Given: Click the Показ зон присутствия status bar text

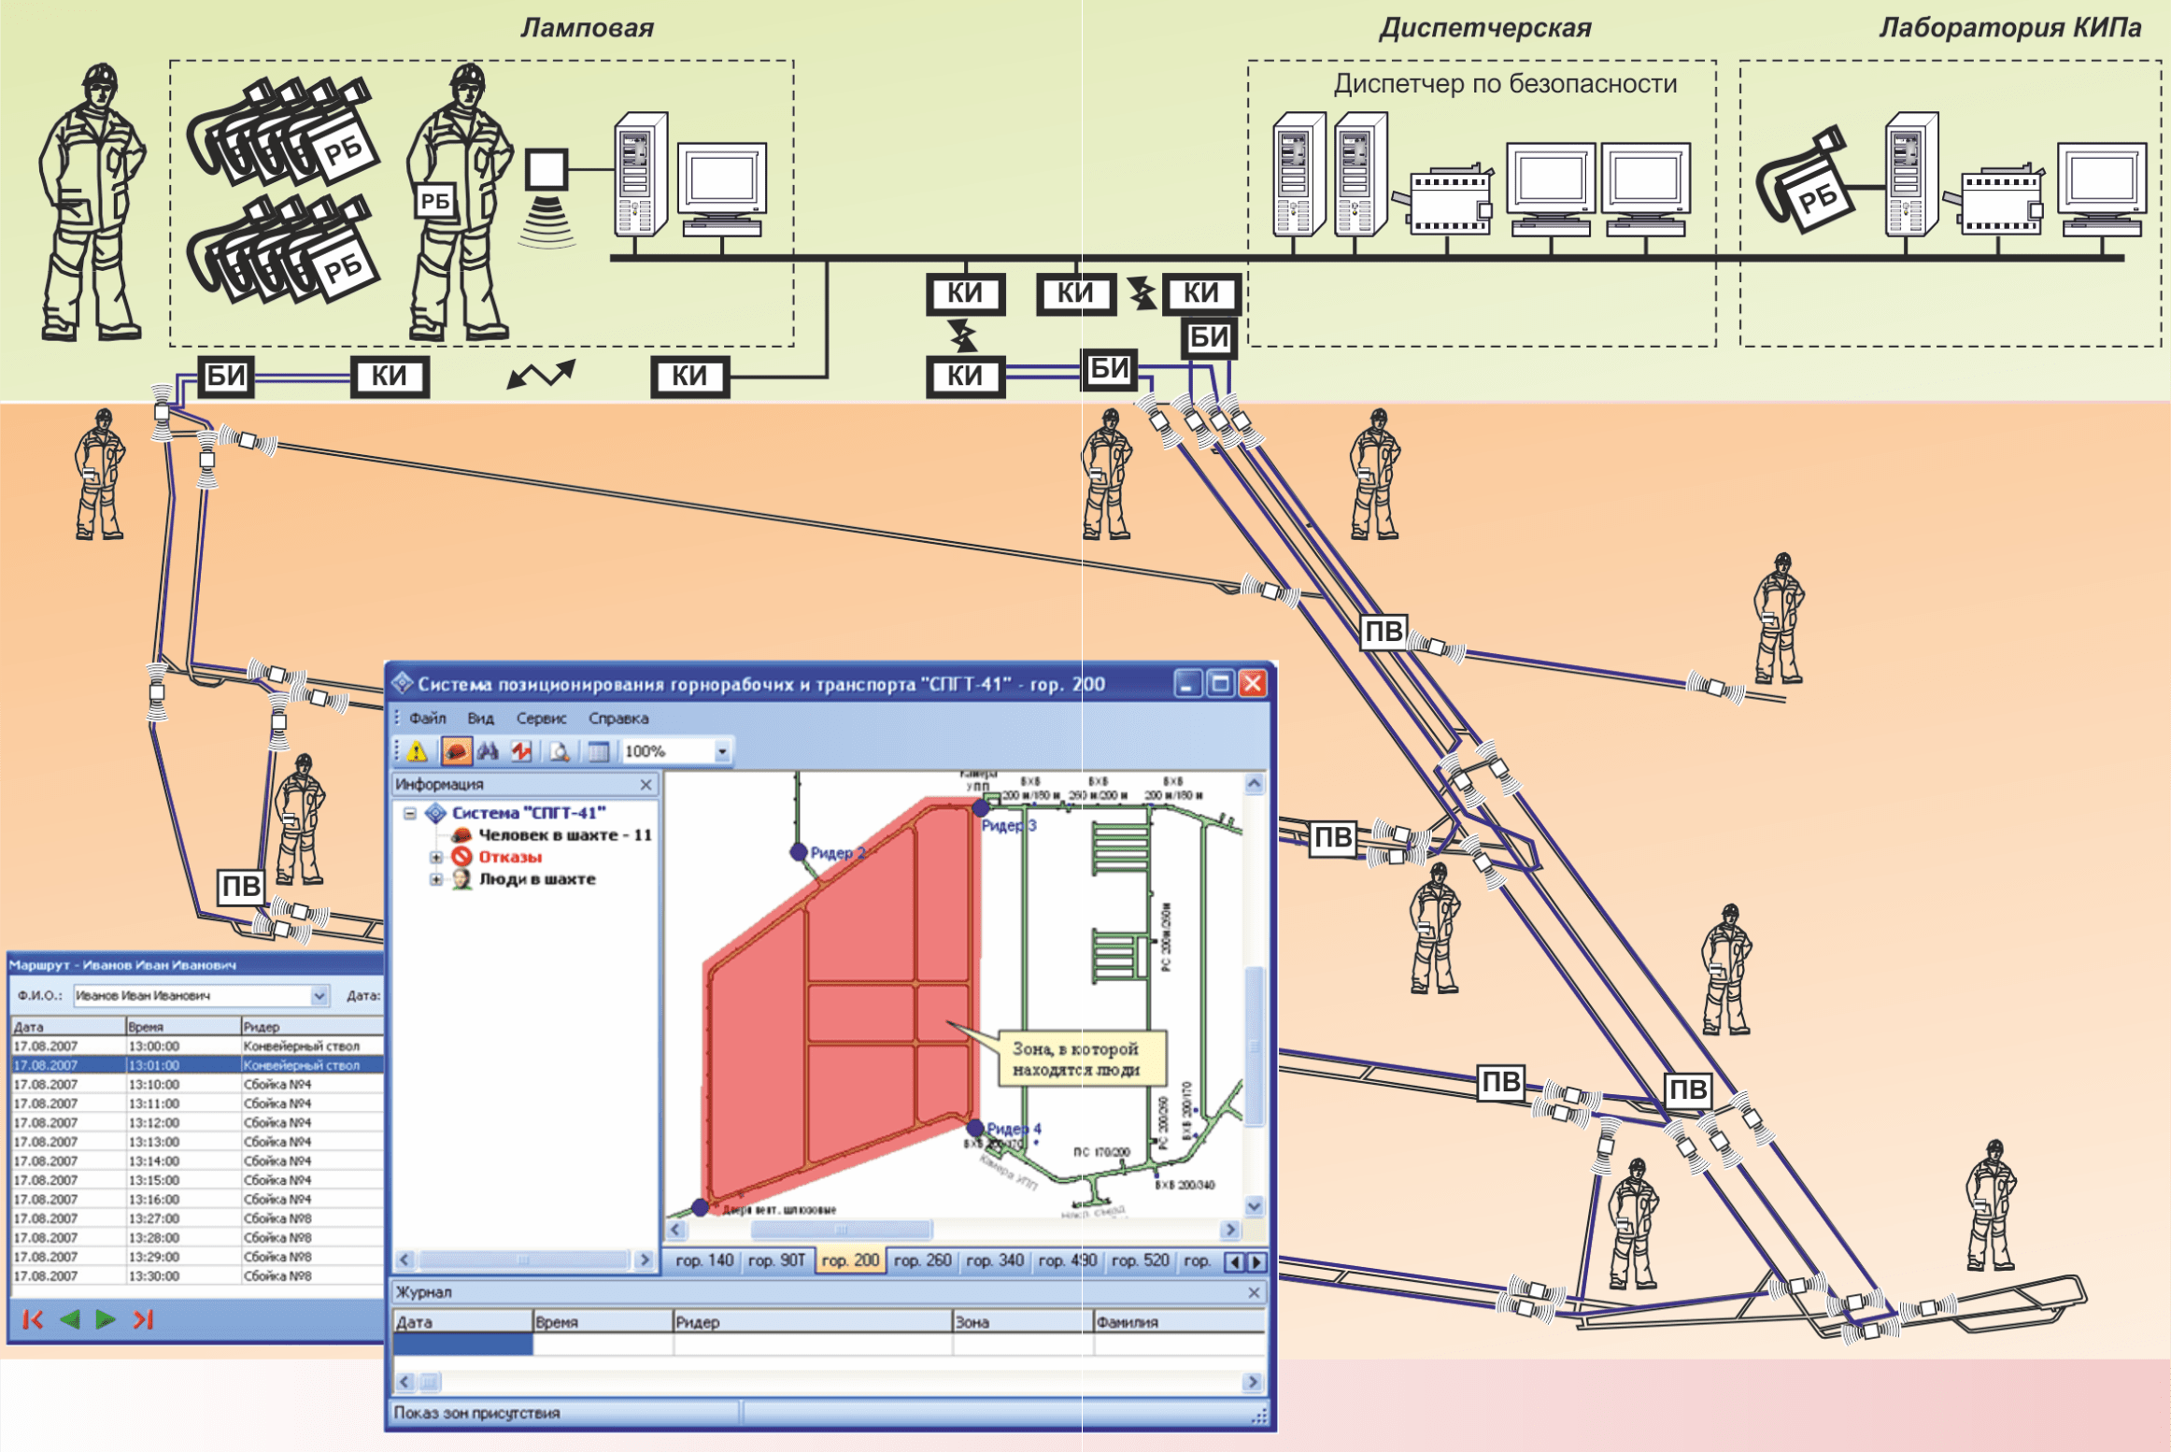Looking at the screenshot, I should (476, 1413).
